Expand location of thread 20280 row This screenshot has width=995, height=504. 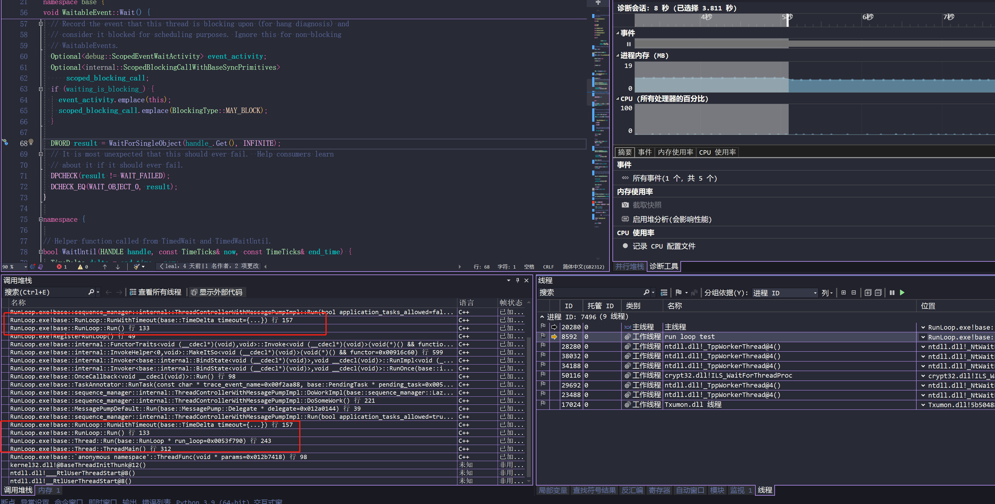coord(923,327)
